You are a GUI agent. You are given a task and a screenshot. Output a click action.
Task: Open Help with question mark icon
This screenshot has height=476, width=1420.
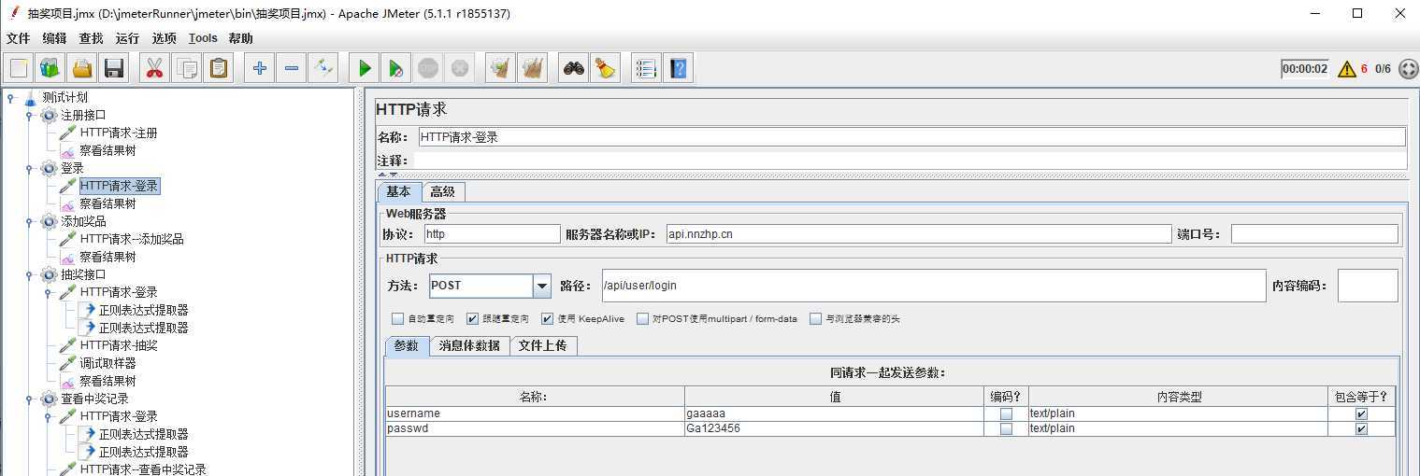pos(678,68)
